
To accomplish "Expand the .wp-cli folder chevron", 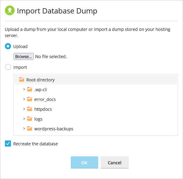I will pos(24,89).
